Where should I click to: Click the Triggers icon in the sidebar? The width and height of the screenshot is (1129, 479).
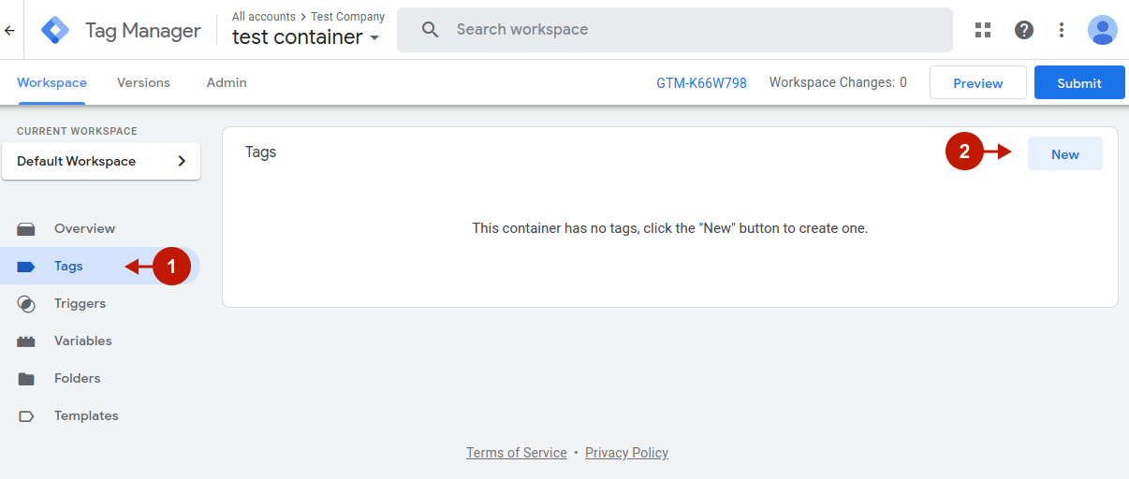pyautogui.click(x=26, y=304)
